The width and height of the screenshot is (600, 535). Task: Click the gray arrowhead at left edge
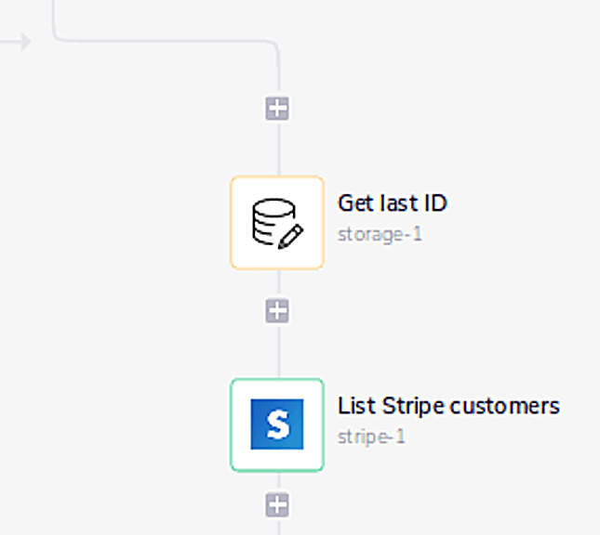[x=24, y=42]
